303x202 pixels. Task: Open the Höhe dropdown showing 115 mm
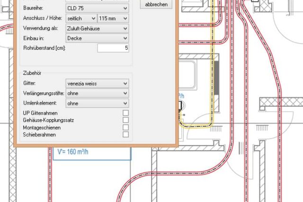[x=113, y=18]
